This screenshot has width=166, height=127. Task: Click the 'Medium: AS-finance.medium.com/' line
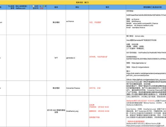click(140, 25)
